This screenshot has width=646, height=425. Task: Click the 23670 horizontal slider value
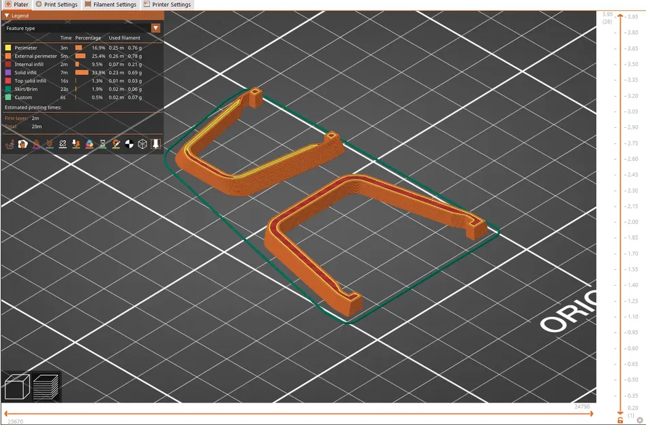pyautogui.click(x=15, y=422)
